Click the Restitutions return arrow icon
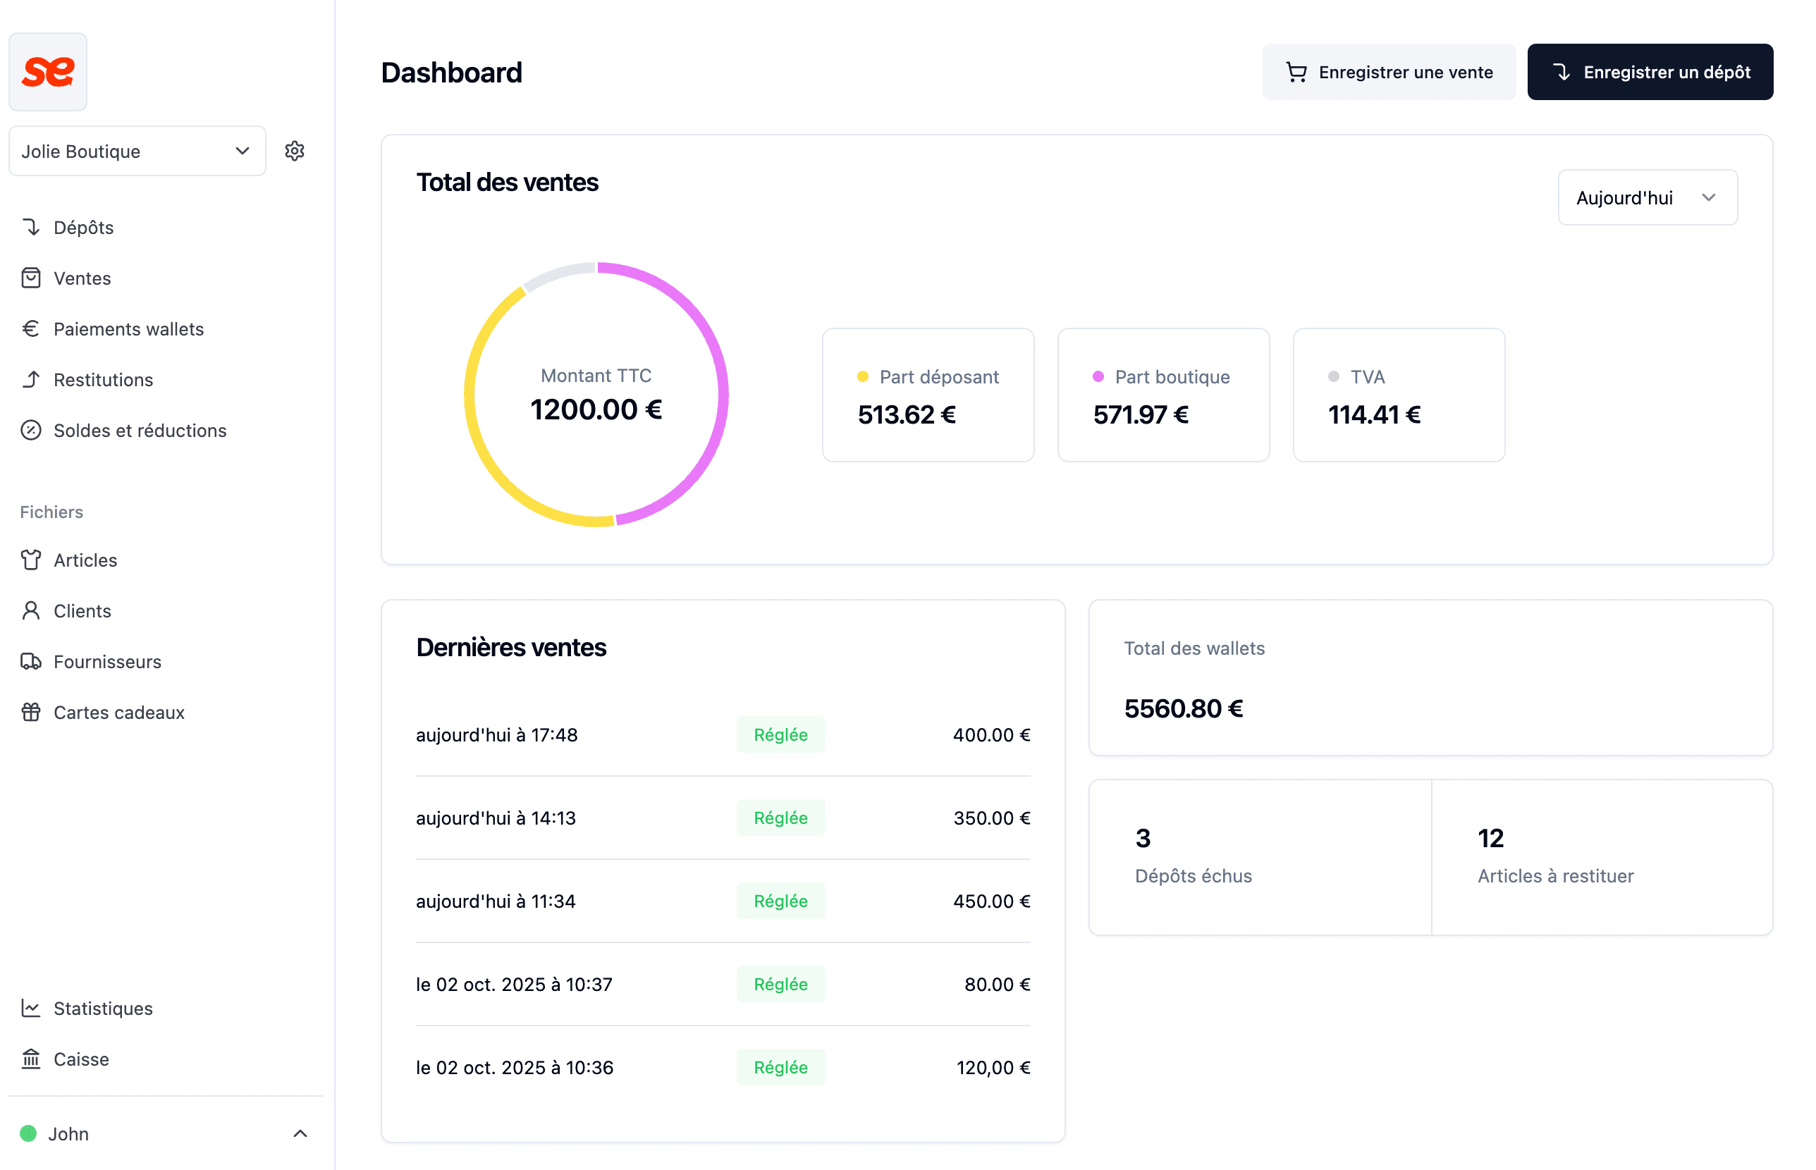 coord(31,379)
